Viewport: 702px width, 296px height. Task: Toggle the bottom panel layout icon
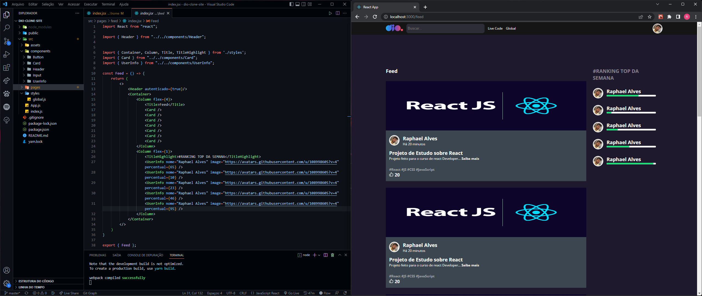point(297,4)
